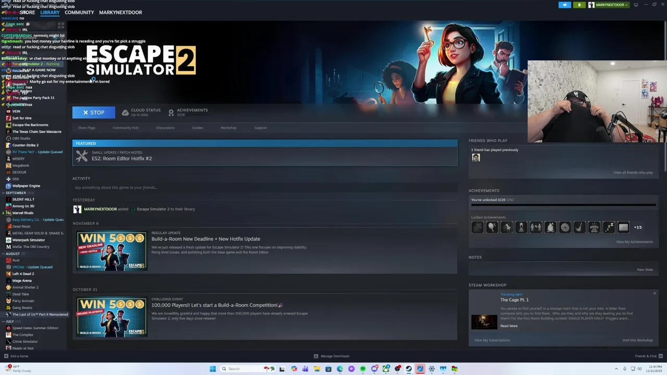
Task: Click the Add a Game plus icon
Action: coord(6,356)
